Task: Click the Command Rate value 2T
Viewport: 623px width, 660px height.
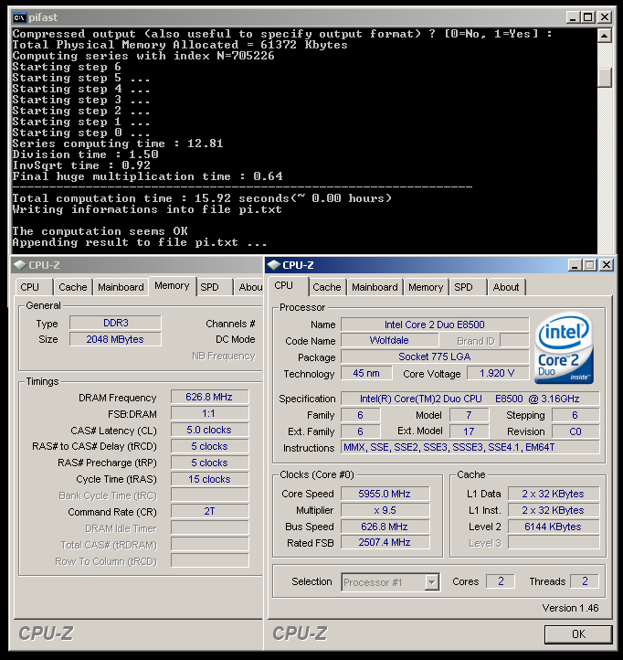Action: pos(209,511)
